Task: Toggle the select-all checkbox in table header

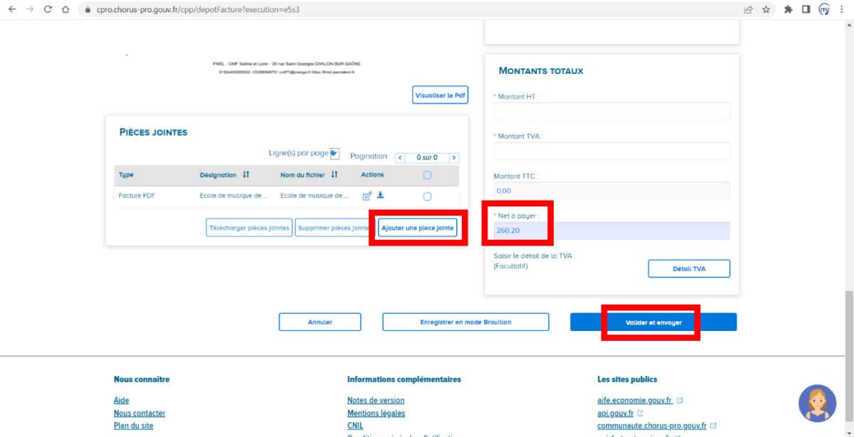Action: pos(426,174)
